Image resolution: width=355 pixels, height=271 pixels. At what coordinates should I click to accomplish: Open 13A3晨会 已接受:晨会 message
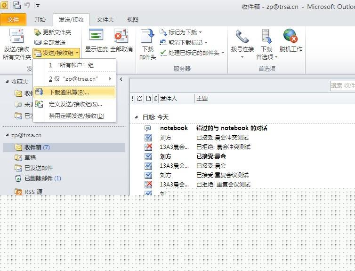(x=242, y=166)
